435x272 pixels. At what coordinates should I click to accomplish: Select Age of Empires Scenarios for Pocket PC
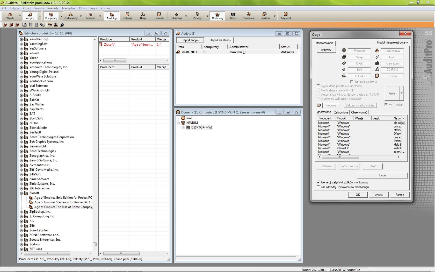(x=63, y=202)
